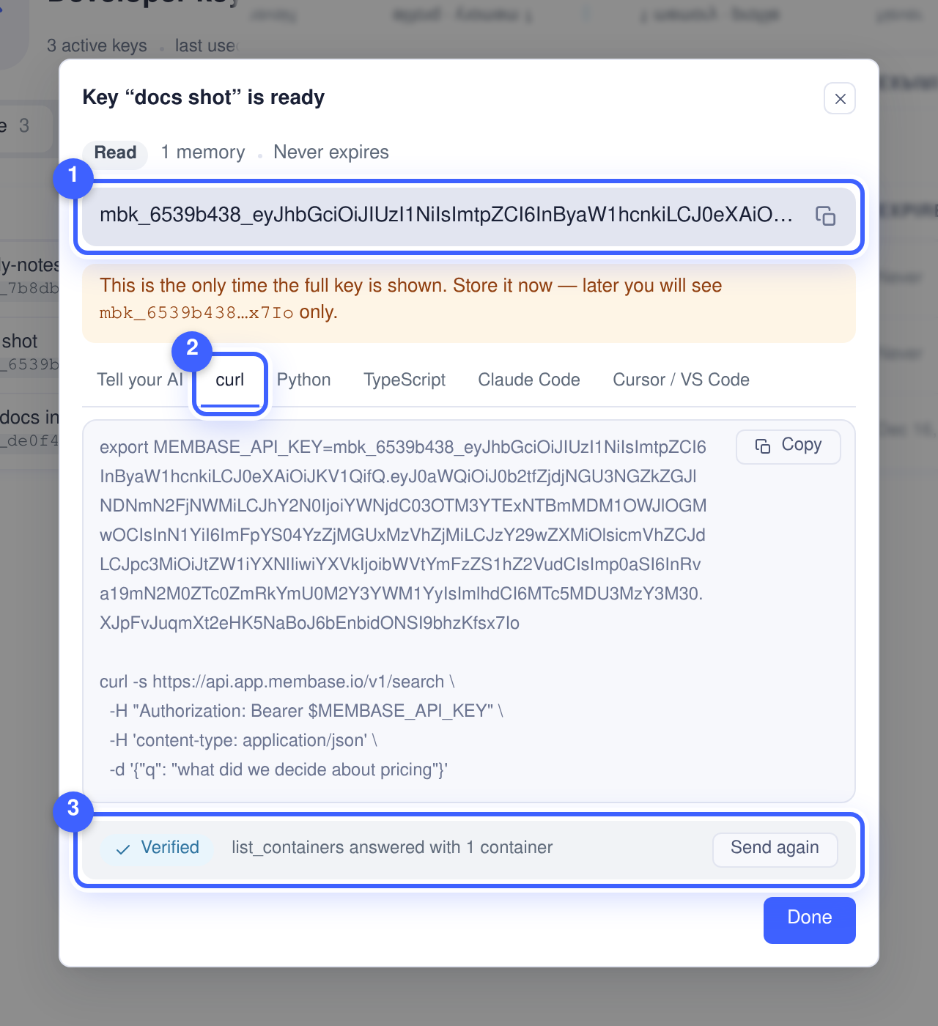Screen dimensions: 938x1026
Task: Click the API key text field
Action: [469, 216]
